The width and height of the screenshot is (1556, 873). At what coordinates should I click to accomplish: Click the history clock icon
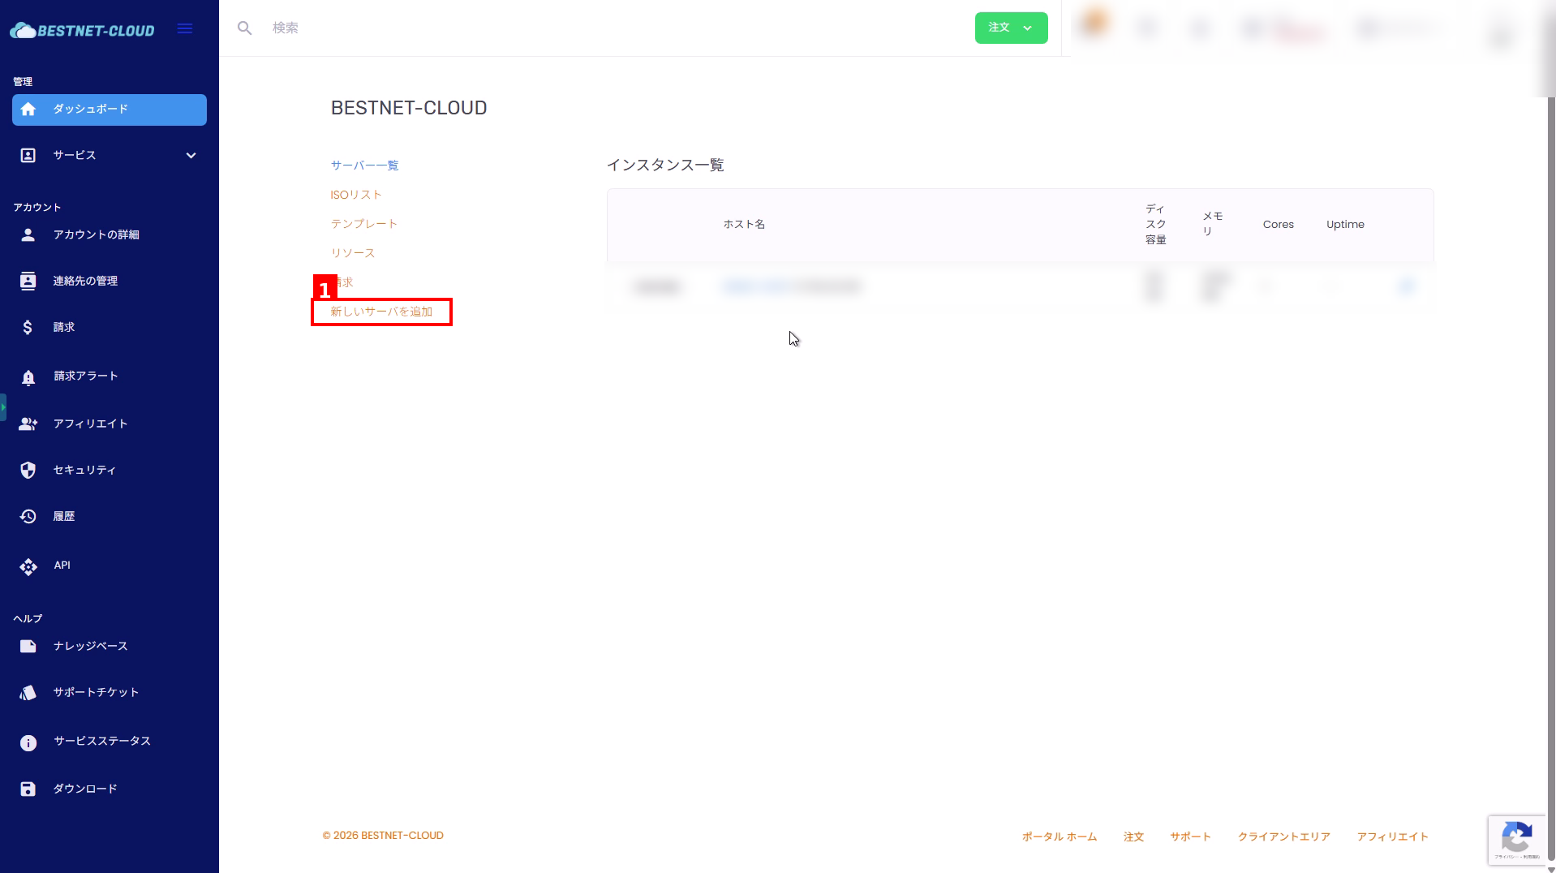point(28,517)
